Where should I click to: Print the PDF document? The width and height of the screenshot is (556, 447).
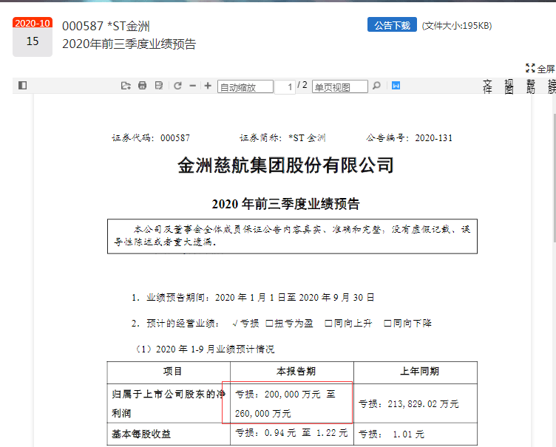pos(142,86)
